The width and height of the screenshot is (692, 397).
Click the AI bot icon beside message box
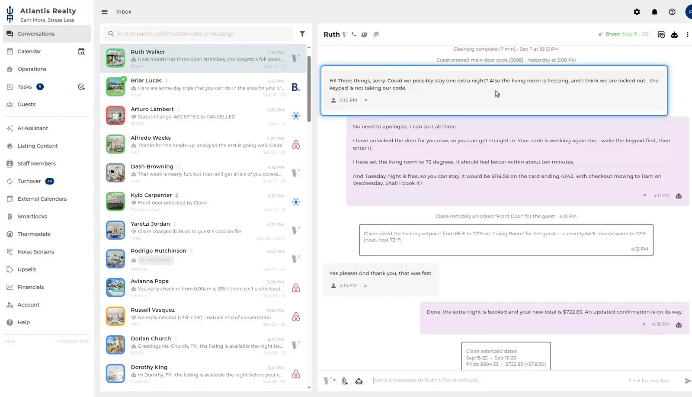tap(359, 381)
